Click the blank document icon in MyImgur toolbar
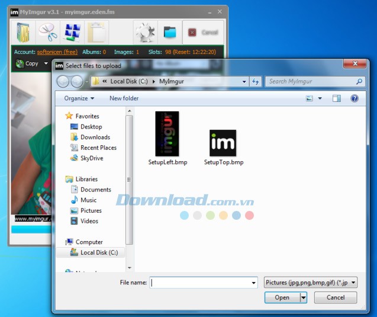Viewport: 377px width, 317px height. coord(97,32)
